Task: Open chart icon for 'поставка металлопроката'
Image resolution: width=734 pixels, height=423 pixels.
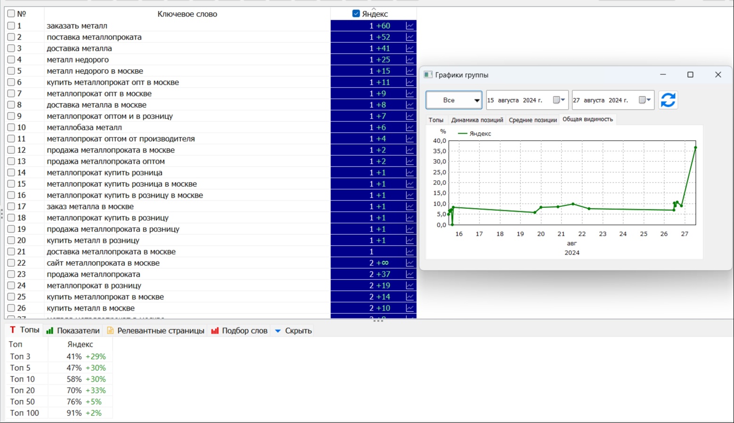Action: click(410, 37)
